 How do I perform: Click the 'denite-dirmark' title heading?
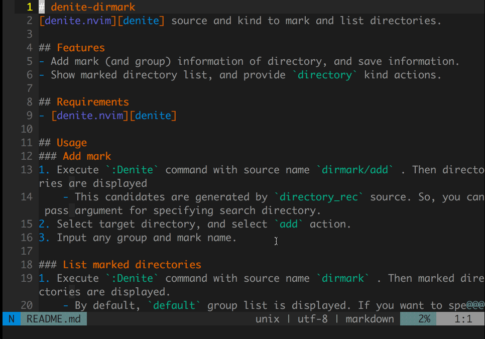tap(93, 7)
